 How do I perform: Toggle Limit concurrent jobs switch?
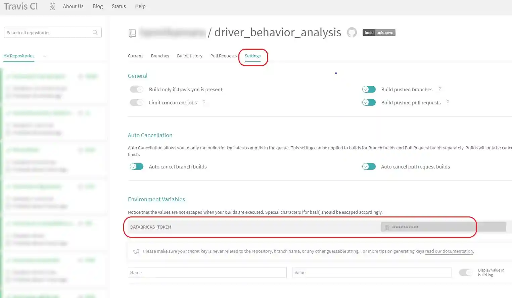click(x=137, y=102)
